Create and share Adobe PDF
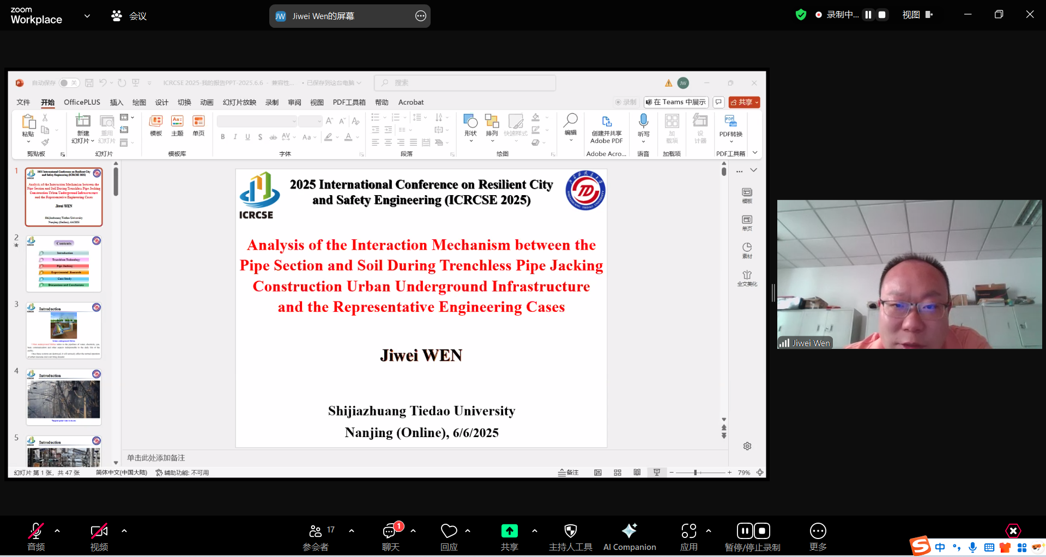The width and height of the screenshot is (1046, 557). 607,130
